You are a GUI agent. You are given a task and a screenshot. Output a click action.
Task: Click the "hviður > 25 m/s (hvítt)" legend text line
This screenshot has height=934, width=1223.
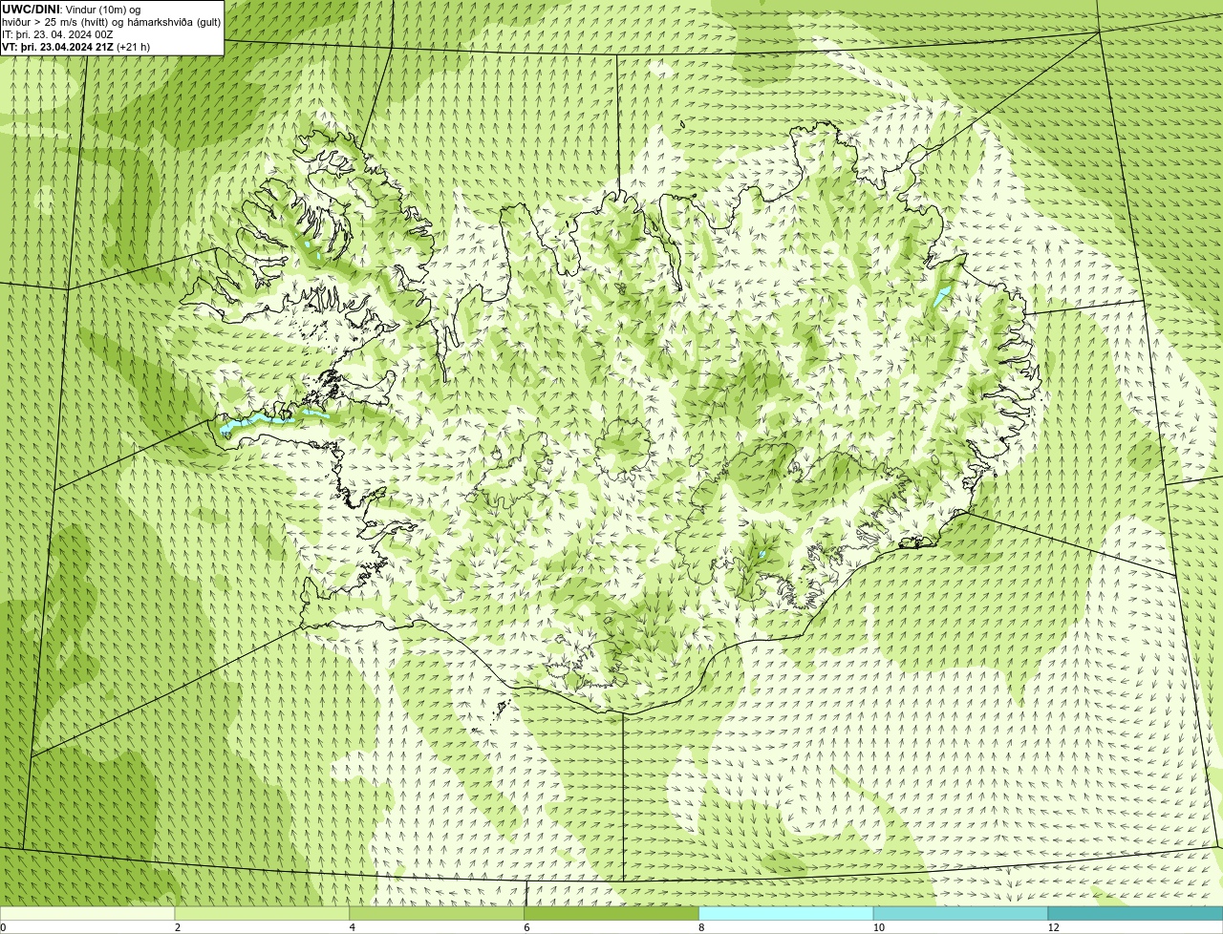(x=112, y=22)
